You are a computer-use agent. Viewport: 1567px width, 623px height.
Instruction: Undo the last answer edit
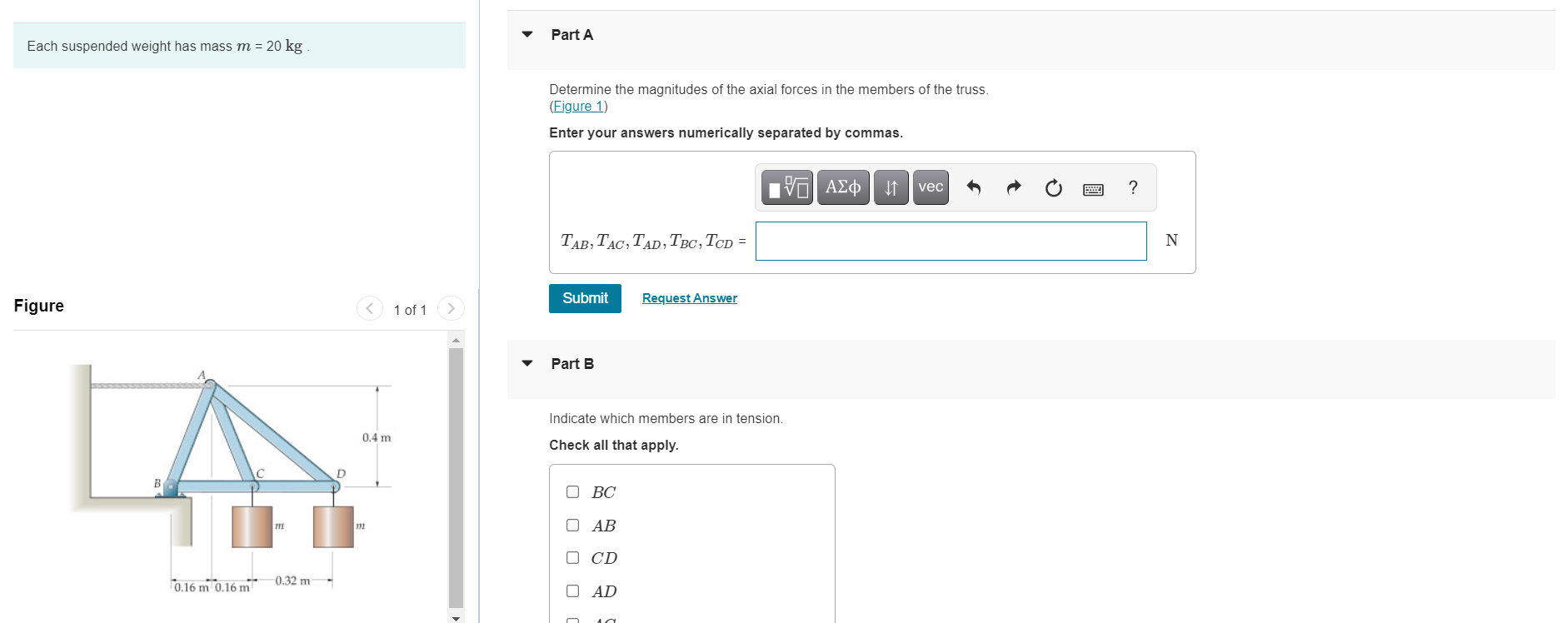point(973,187)
